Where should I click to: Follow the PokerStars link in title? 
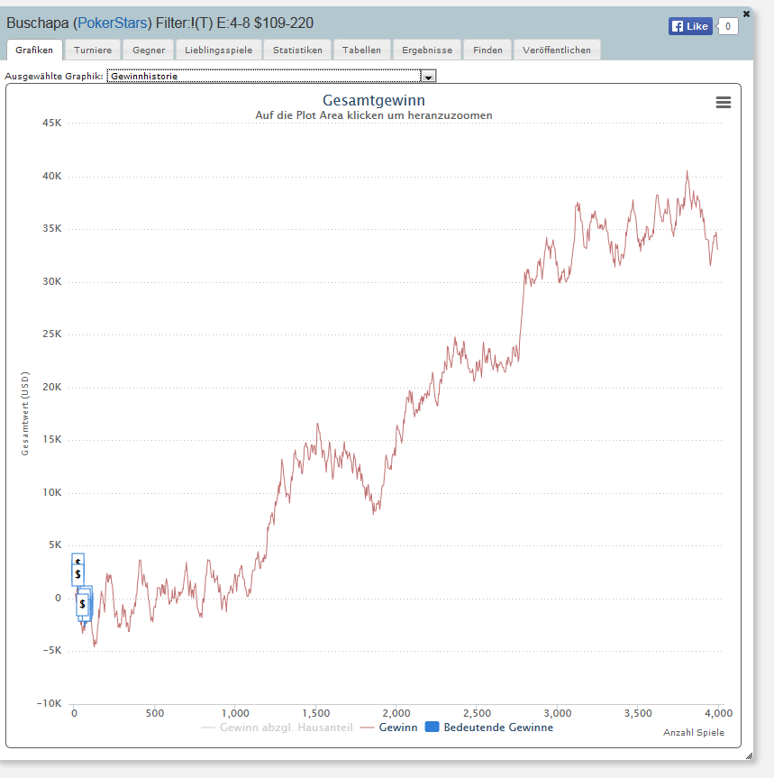(113, 23)
